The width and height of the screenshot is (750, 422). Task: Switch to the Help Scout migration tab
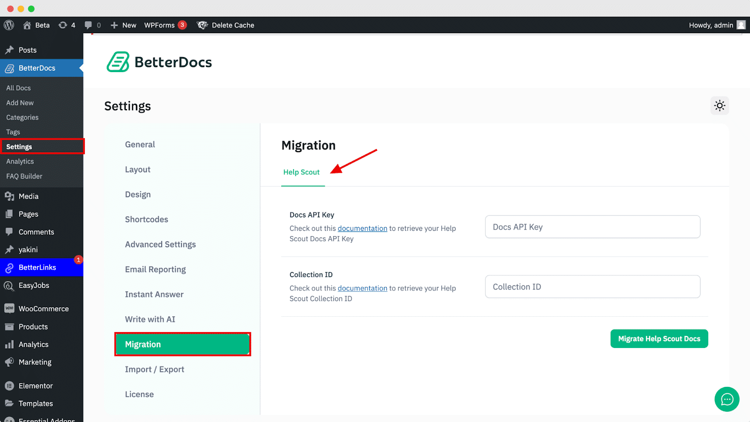pyautogui.click(x=301, y=172)
